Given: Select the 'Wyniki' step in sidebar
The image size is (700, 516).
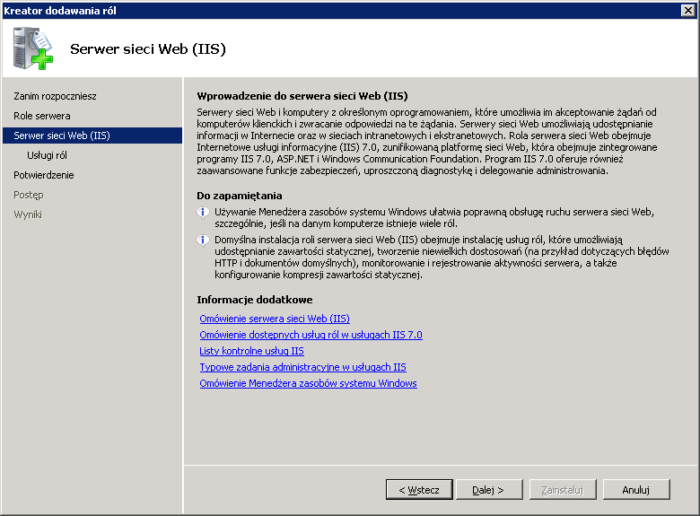Looking at the screenshot, I should coord(28,214).
